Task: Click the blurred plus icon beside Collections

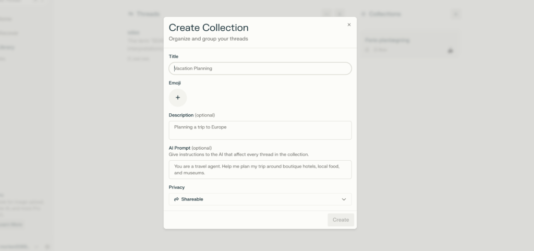Action: (x=456, y=14)
